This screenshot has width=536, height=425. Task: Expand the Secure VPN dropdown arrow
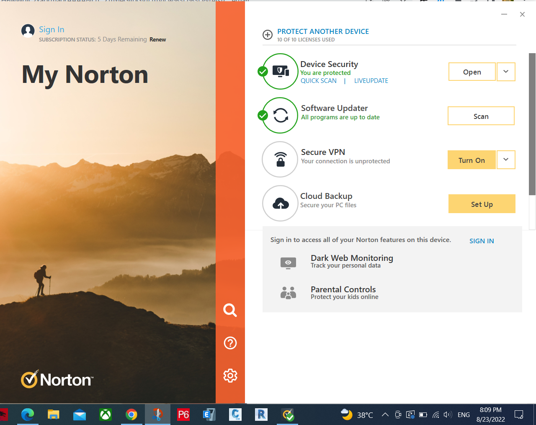506,160
